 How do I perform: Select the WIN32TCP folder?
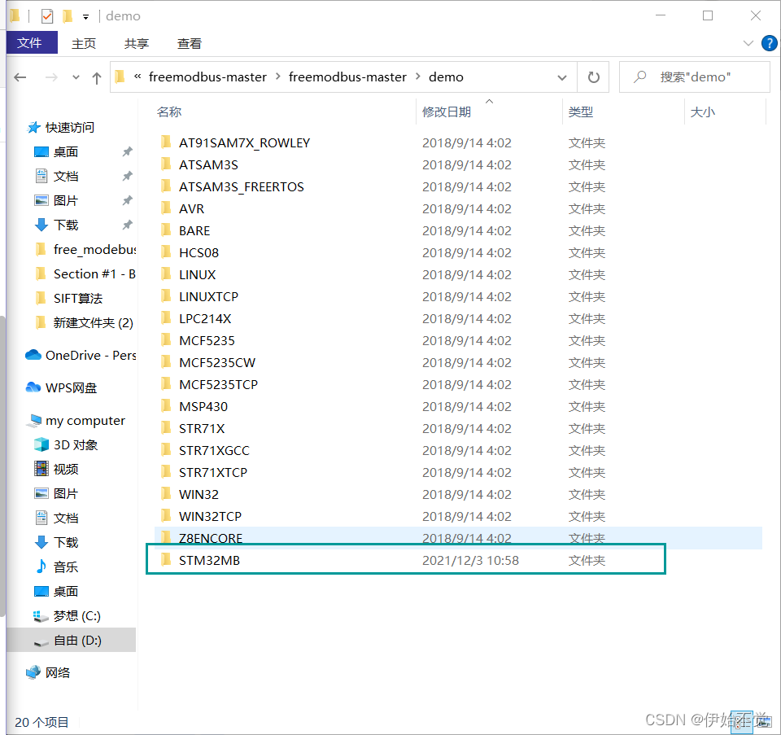point(210,516)
